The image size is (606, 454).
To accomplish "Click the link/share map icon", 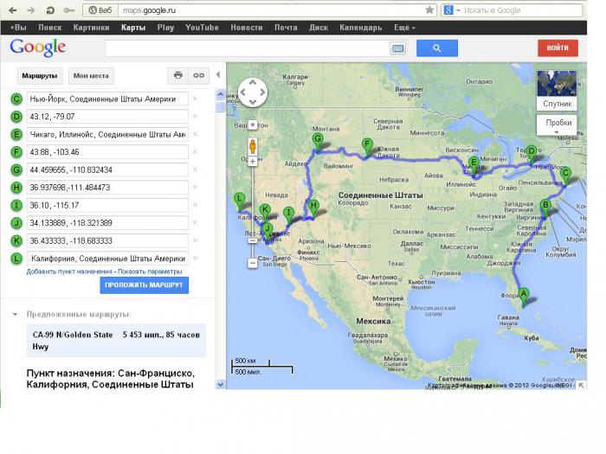I will [199, 75].
